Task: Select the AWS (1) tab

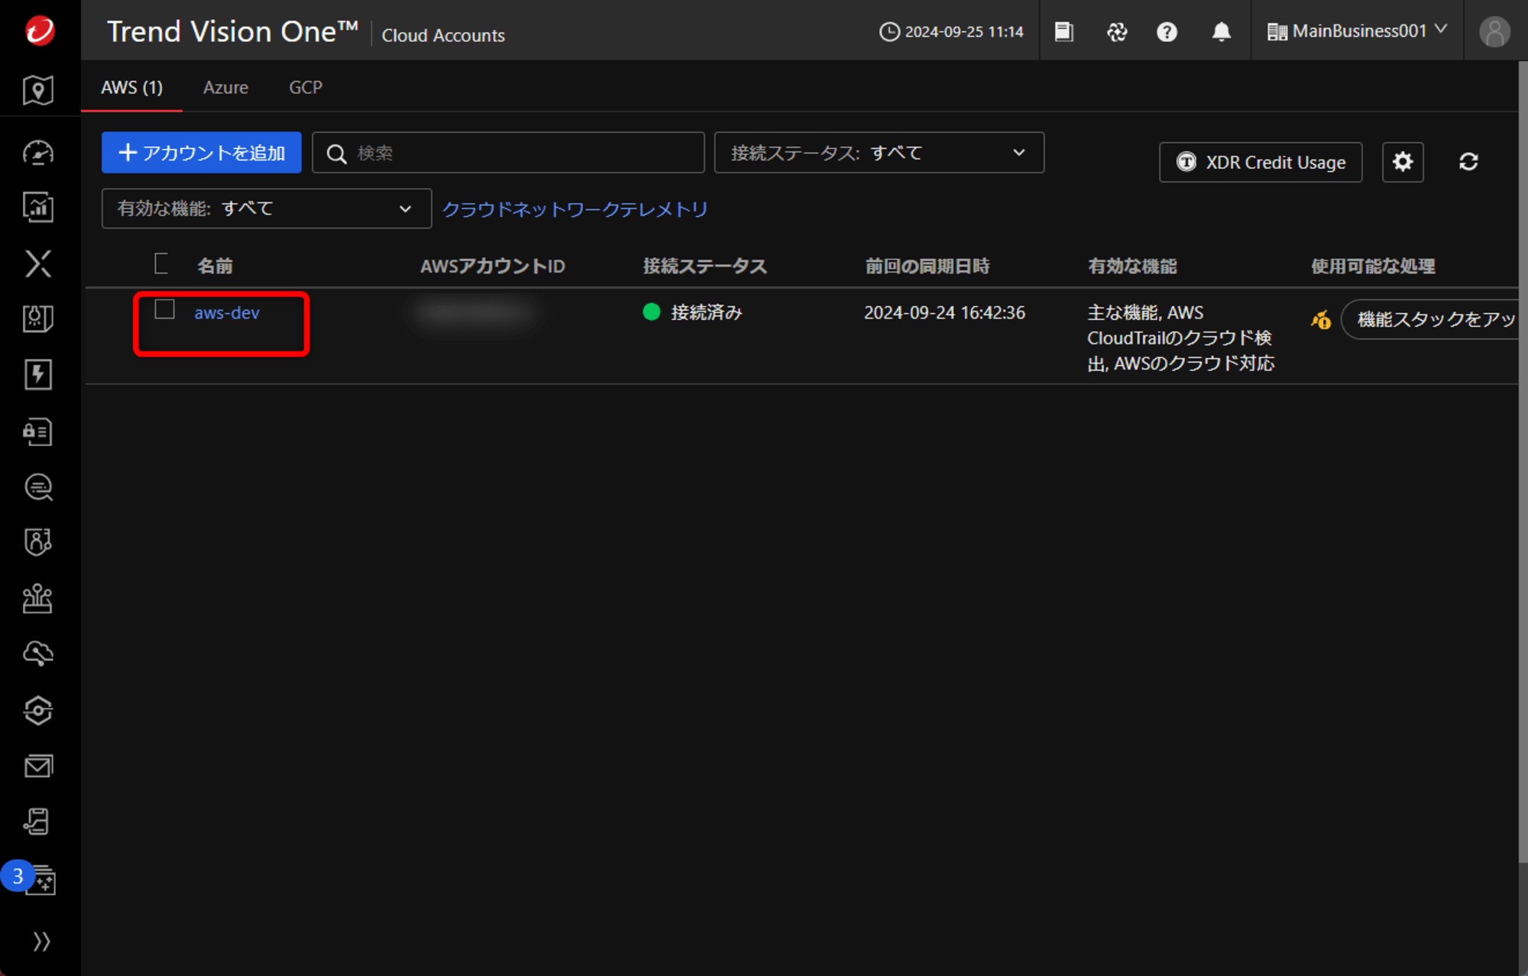Action: pos(131,87)
